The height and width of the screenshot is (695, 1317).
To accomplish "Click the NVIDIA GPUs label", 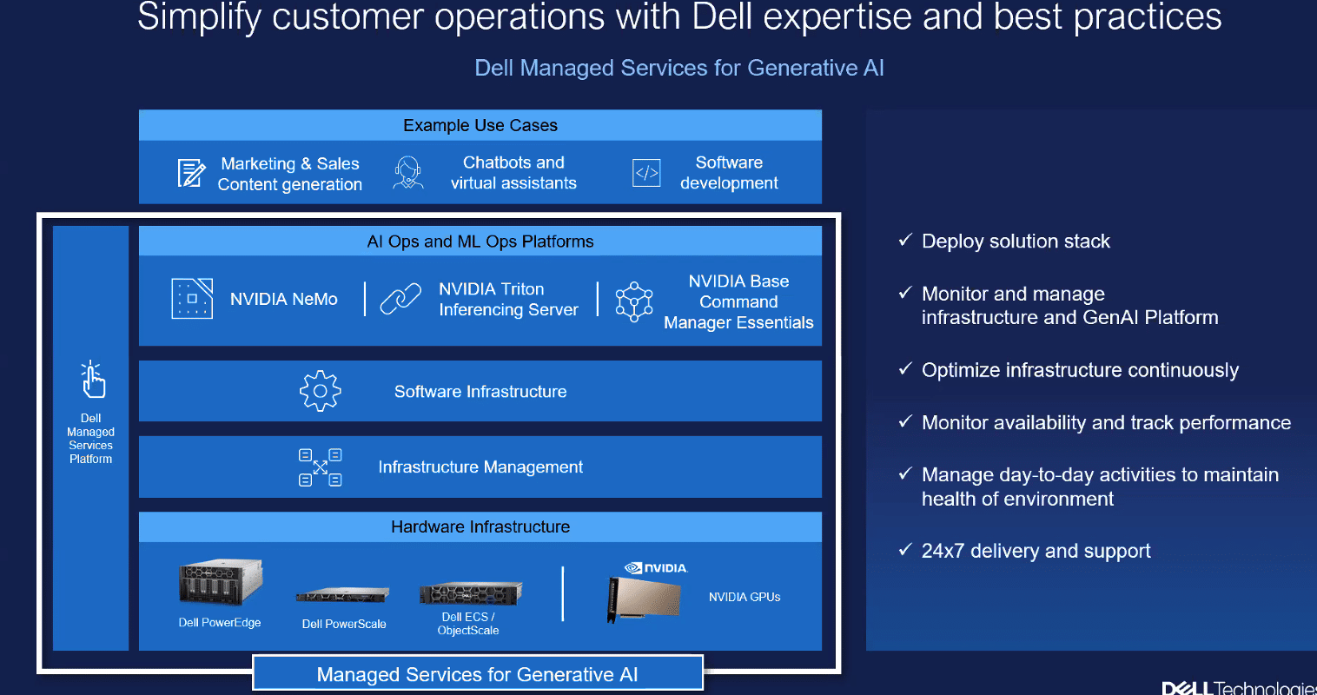I will point(745,597).
